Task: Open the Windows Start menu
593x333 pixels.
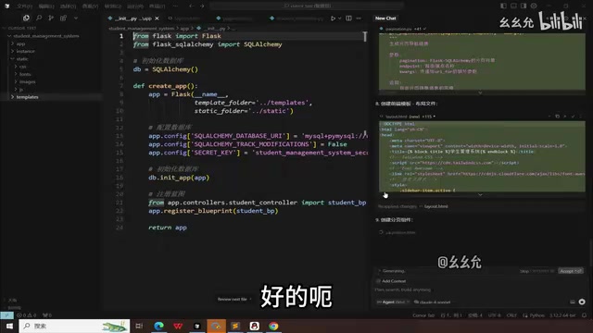Action: coord(9,326)
